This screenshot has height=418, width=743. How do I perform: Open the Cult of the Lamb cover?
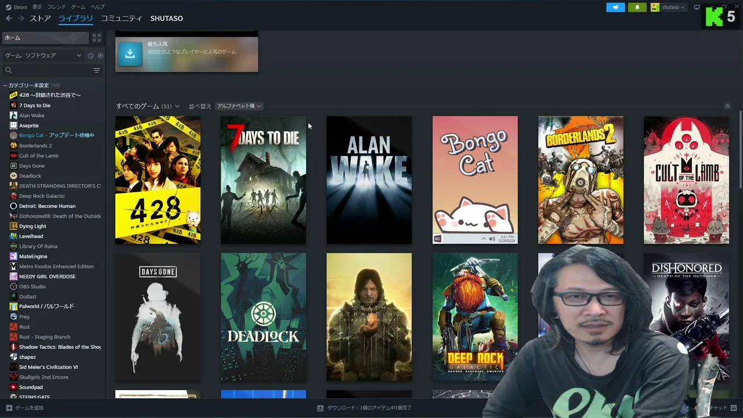[686, 180]
